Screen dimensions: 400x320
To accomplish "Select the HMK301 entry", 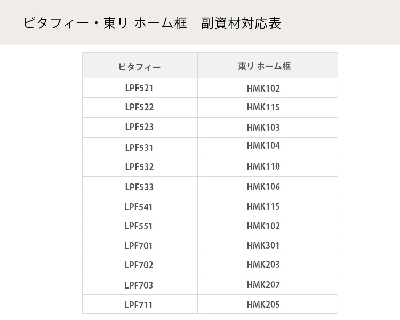I will [263, 245].
